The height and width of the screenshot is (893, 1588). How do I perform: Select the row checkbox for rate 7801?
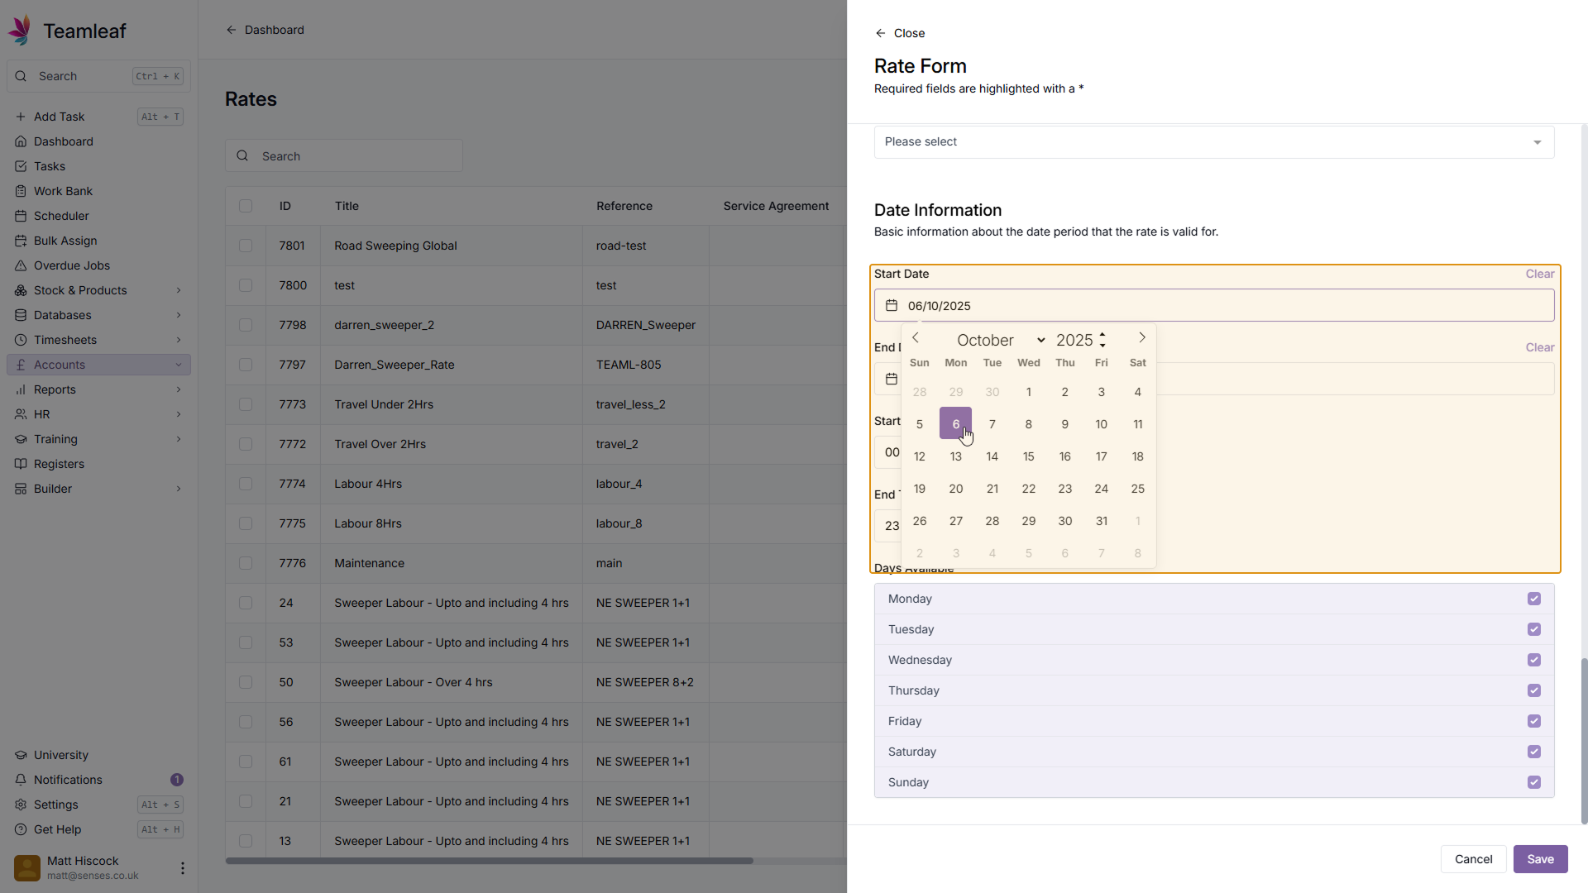pos(246,246)
